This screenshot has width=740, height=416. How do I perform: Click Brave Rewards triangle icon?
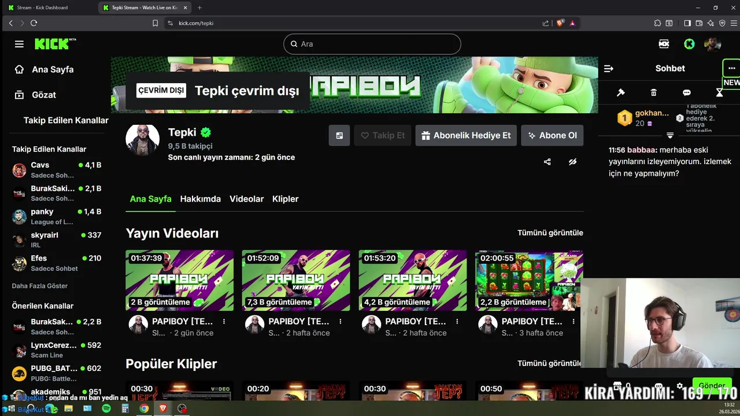pos(572,23)
